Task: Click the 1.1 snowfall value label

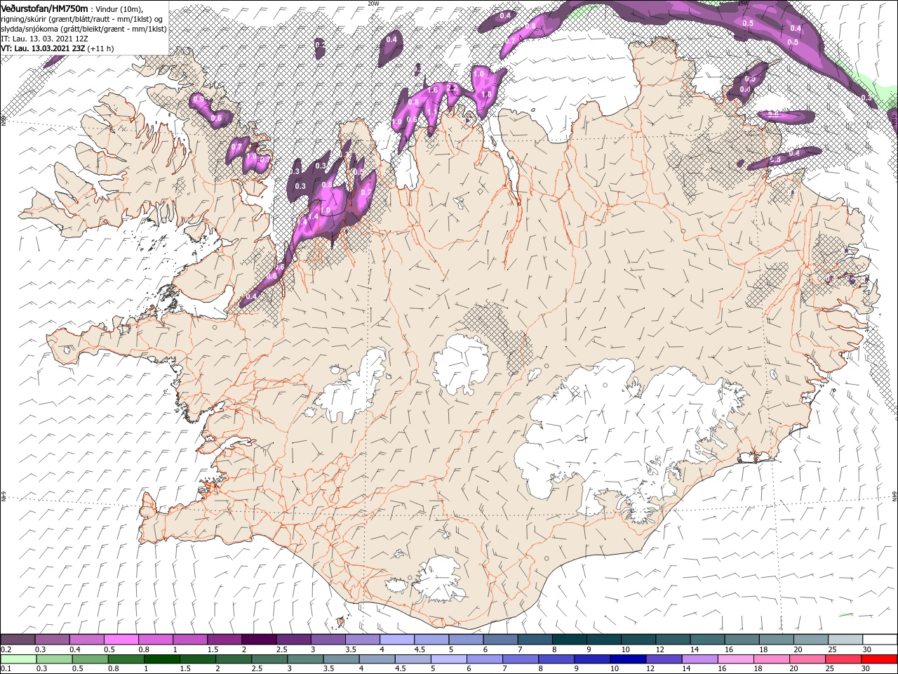Action: 431,111
